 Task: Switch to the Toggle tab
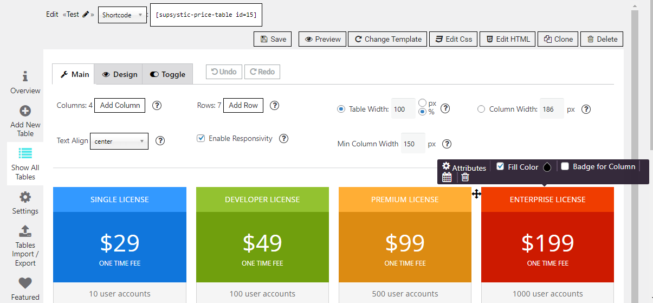coord(167,74)
